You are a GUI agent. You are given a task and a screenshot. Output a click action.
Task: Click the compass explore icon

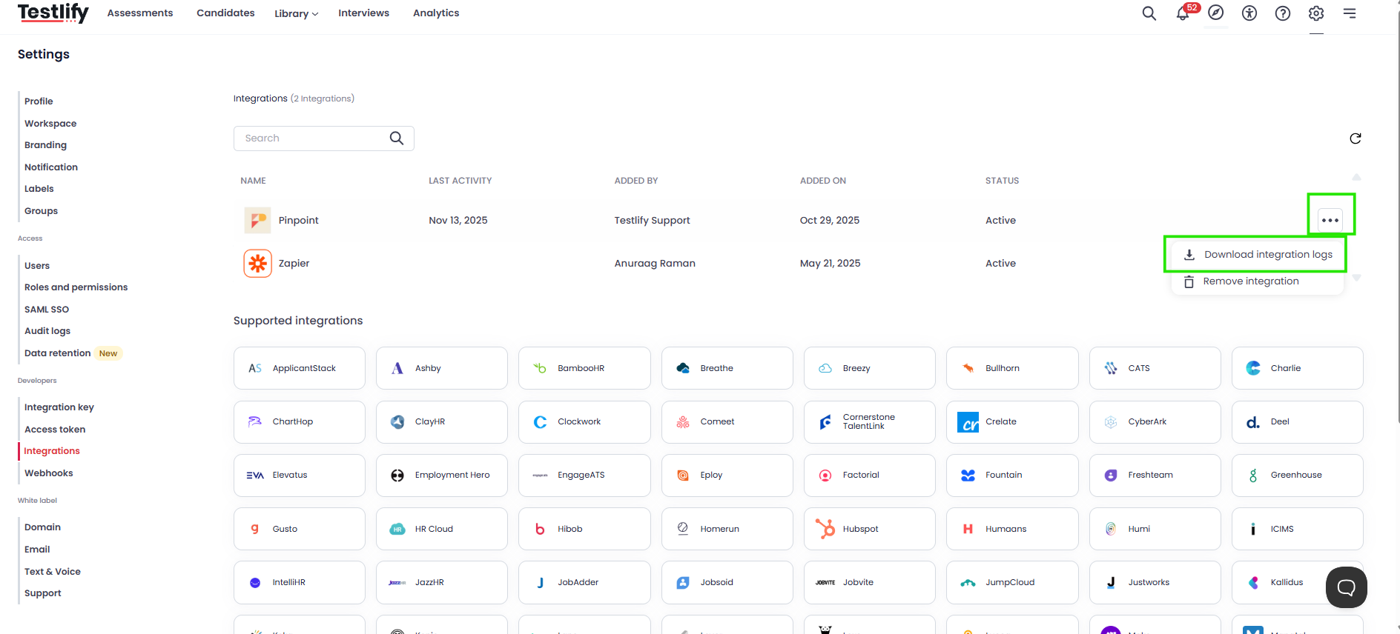tap(1216, 13)
